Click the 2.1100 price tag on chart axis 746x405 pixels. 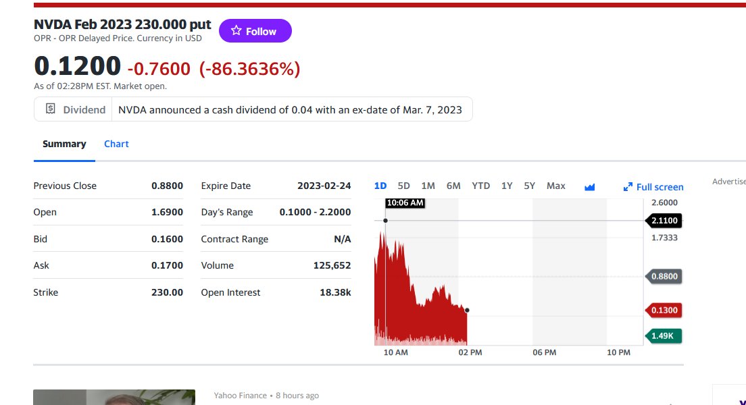tap(664, 221)
